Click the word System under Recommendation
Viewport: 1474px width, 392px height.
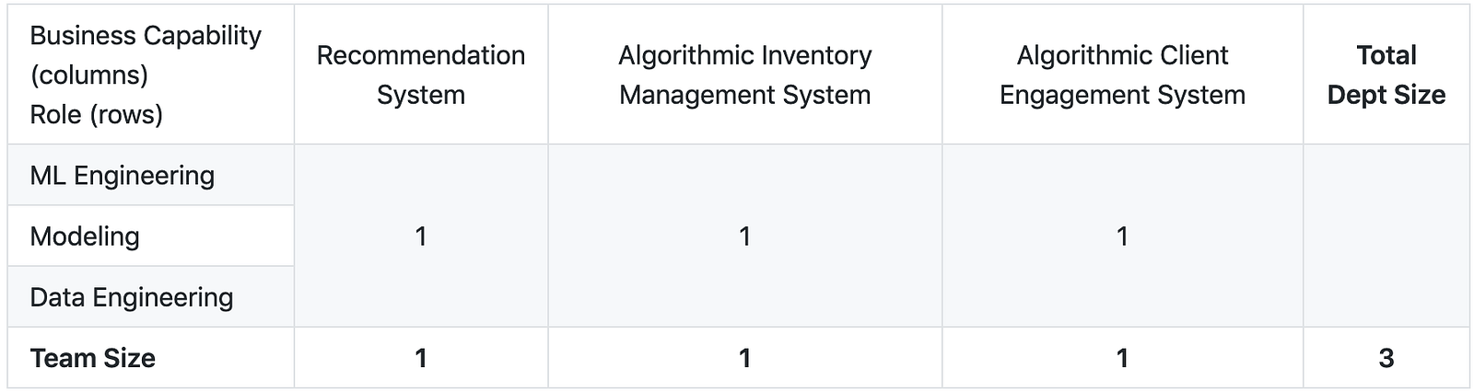pos(421,95)
